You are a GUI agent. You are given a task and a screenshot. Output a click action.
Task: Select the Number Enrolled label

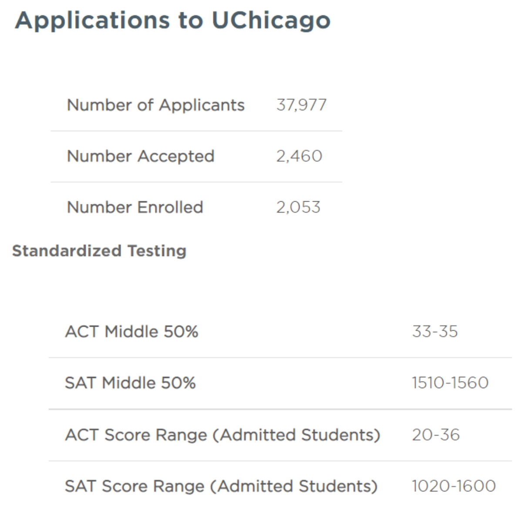tap(135, 207)
